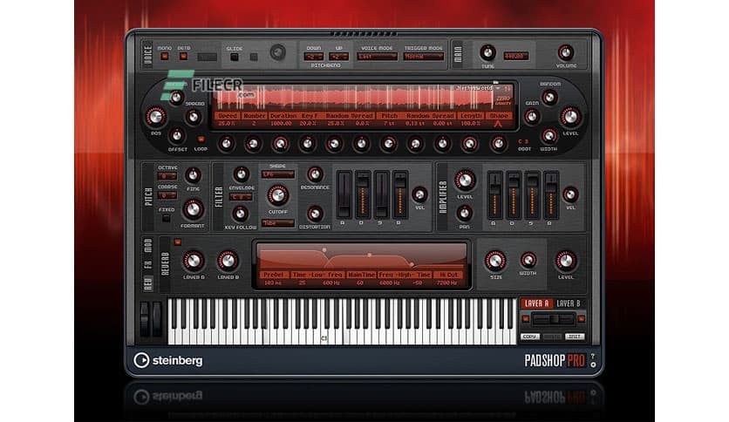
Task: Click the filter Cutoff knob
Action: tap(277, 194)
